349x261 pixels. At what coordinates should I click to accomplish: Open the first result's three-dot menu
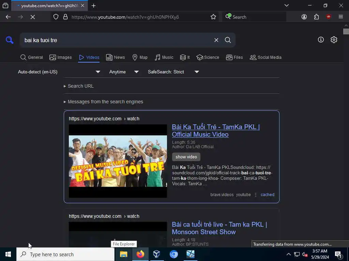256,195
